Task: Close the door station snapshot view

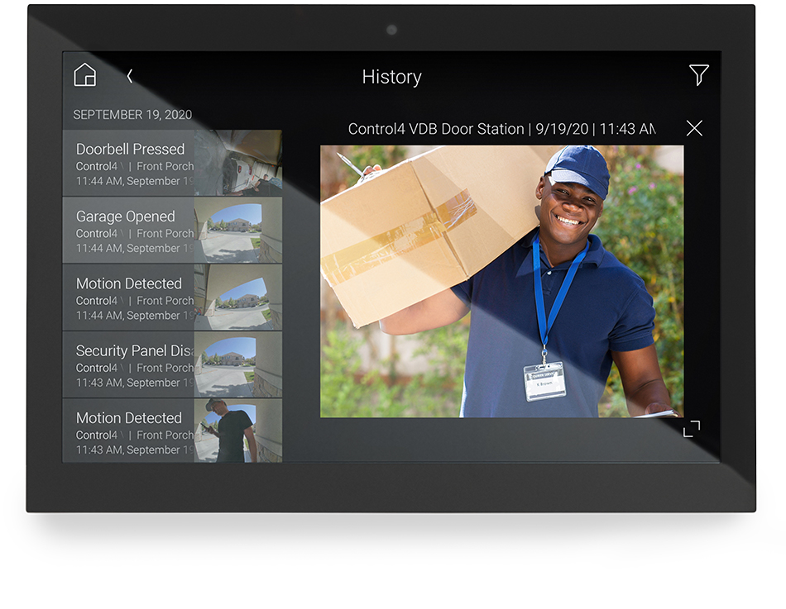Action: point(694,128)
